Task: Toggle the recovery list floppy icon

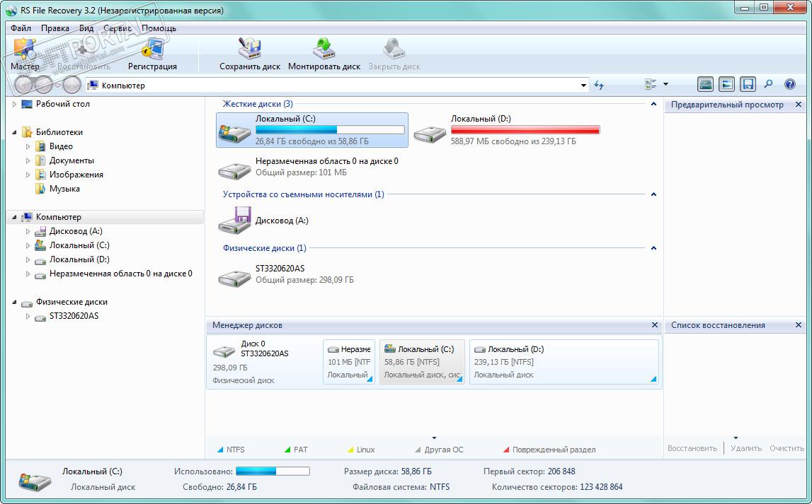Action: [748, 84]
